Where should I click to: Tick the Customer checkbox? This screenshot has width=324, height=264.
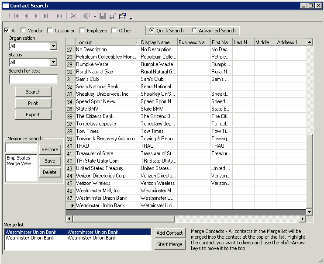click(50, 31)
